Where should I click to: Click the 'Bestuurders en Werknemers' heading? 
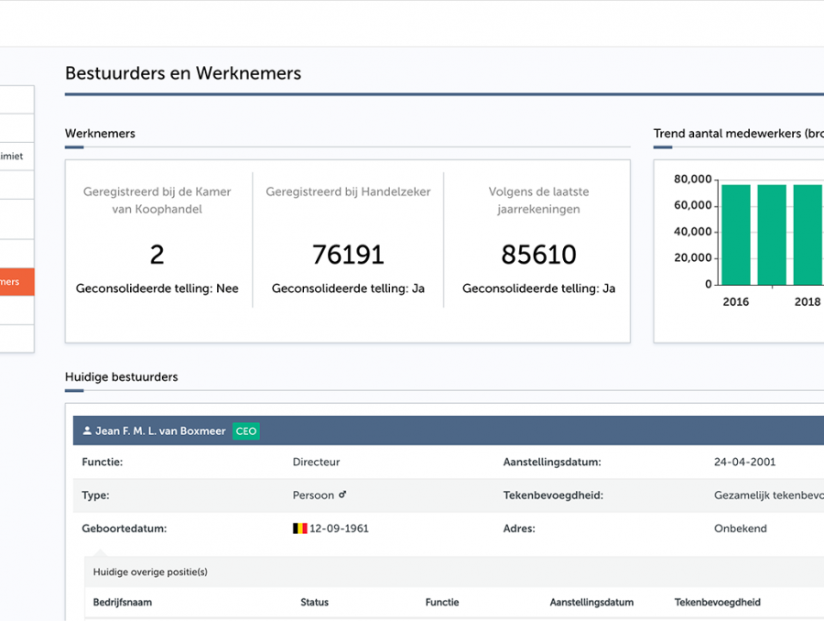[183, 73]
